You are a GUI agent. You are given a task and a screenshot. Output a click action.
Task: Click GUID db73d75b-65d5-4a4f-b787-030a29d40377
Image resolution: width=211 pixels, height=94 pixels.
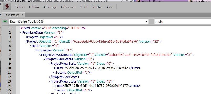point(96,86)
